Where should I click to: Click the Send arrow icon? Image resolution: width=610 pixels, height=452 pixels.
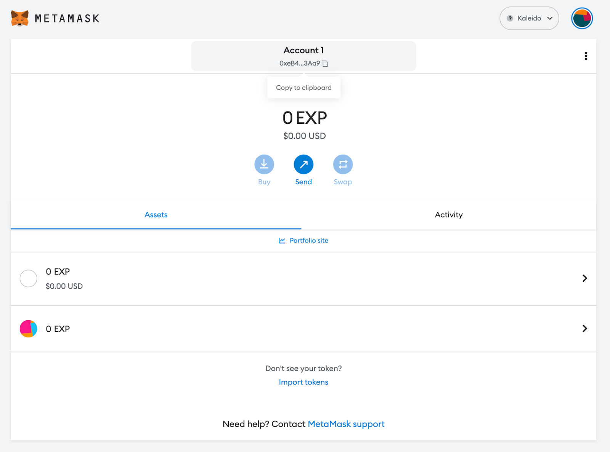(x=303, y=164)
